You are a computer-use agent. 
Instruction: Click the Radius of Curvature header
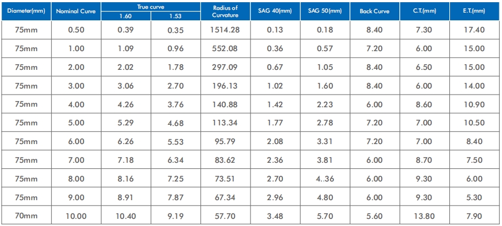227,11
